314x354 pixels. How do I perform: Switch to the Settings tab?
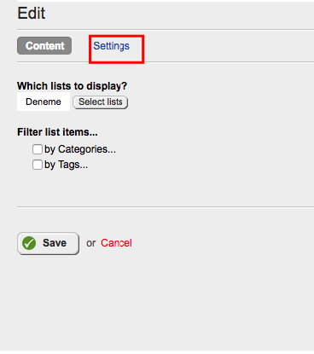[x=111, y=46]
